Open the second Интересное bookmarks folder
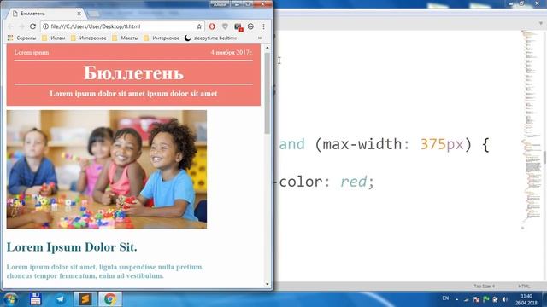547x307 pixels. click(162, 38)
